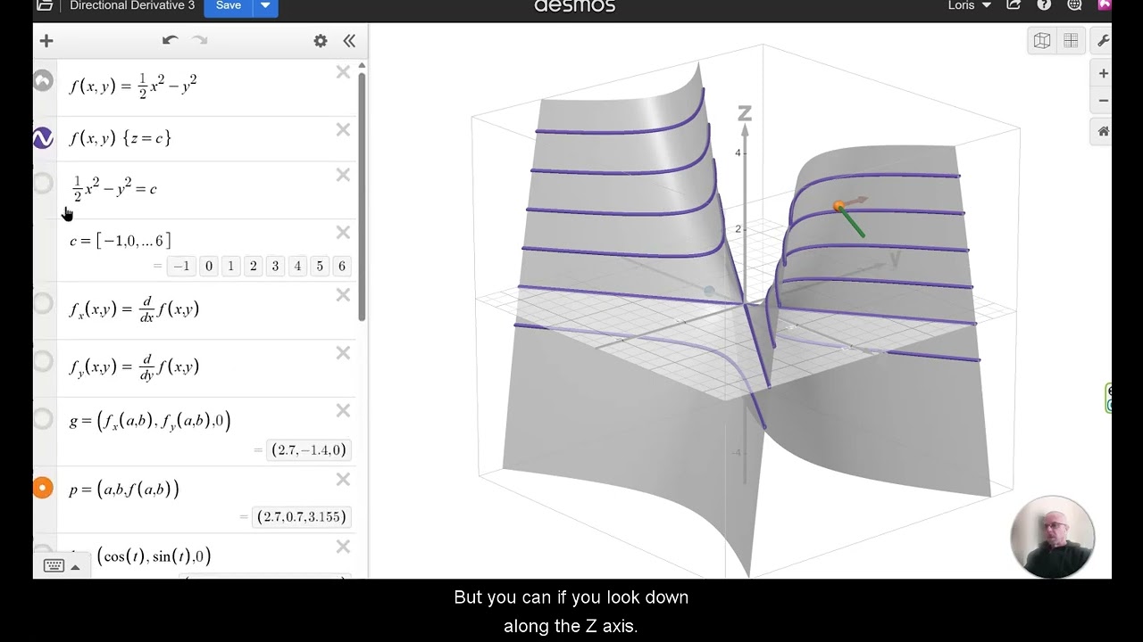Open the graph files menu icon
This screenshot has height=642, width=1143.
[x=45, y=5]
